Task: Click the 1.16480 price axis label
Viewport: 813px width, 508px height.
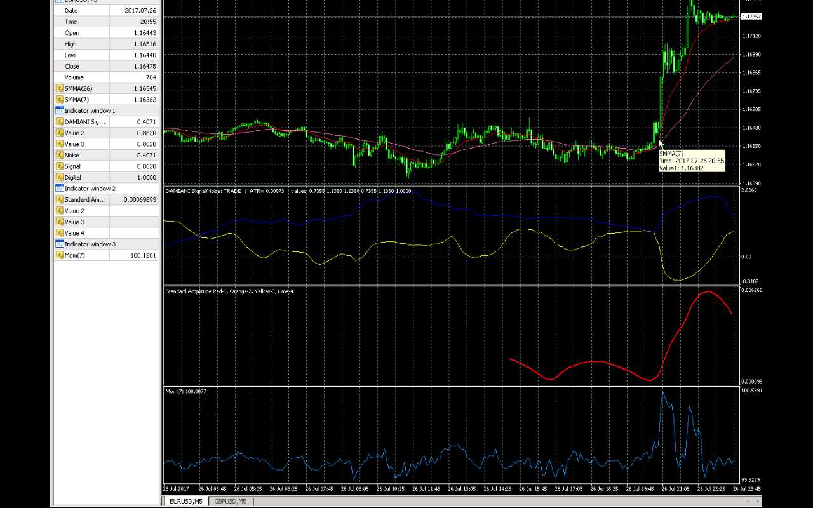Action: (x=751, y=128)
